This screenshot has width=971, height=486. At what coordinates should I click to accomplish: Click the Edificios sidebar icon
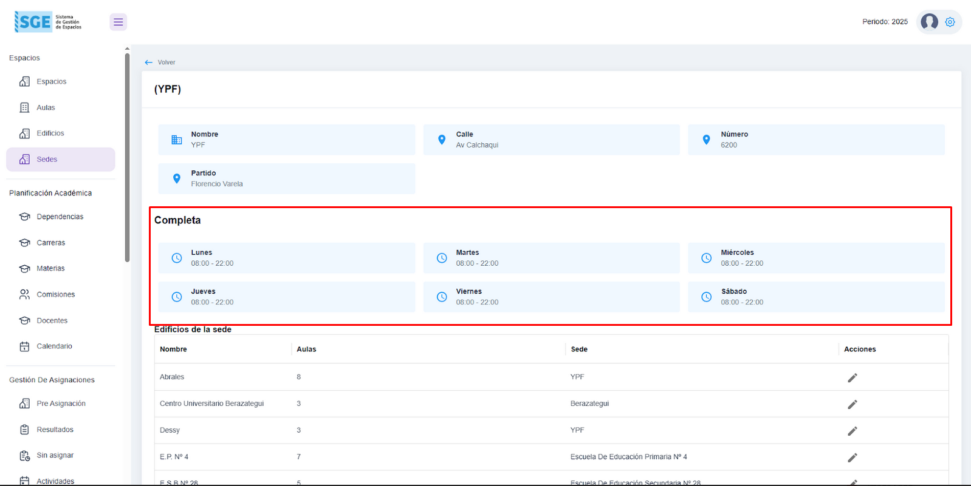[24, 133]
